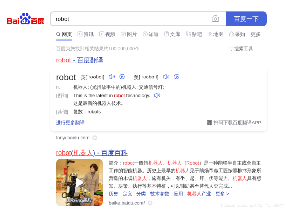Open 分类 sublink under Baike result
286x210 pixels.
[x=141, y=194]
